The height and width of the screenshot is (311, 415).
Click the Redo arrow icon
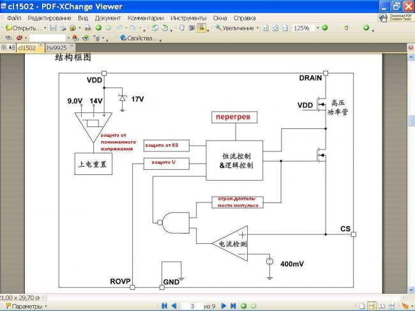tap(133, 28)
